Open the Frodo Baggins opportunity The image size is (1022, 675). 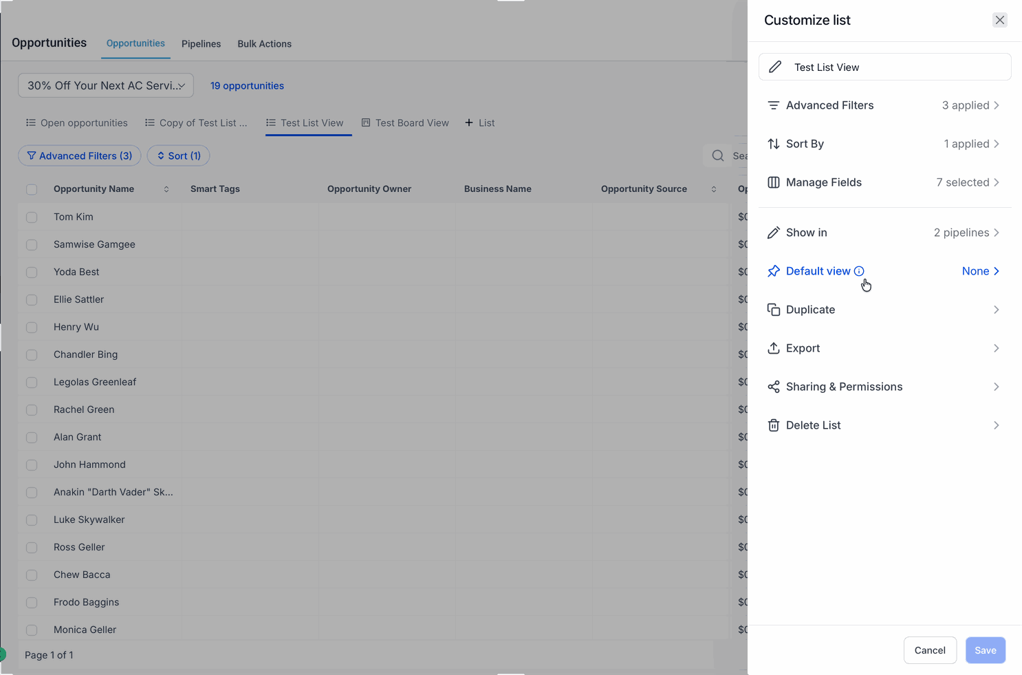coord(87,602)
